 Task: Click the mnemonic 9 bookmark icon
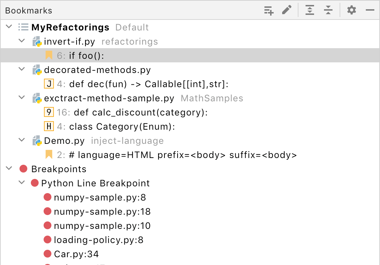[x=49, y=112]
